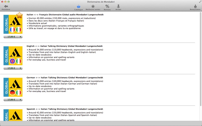Image resolution: width=202 pixels, height=126 pixels.
Task: Select the Italien-Français dictionary cover thumbnail
Action: coord(13,24)
